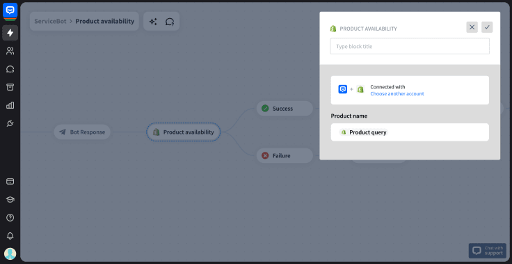This screenshot has width=512, height=264.
Task: Click ServiceBot in the breadcrumb
Action: tap(50, 22)
